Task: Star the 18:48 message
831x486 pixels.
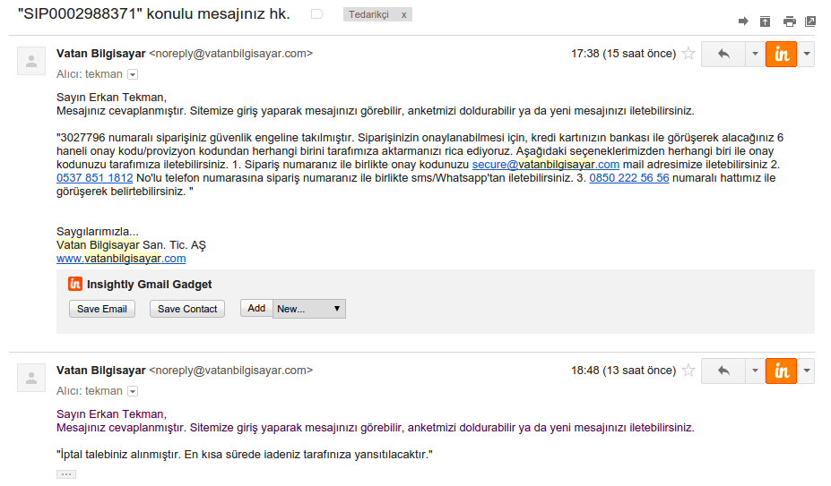Action: click(688, 371)
